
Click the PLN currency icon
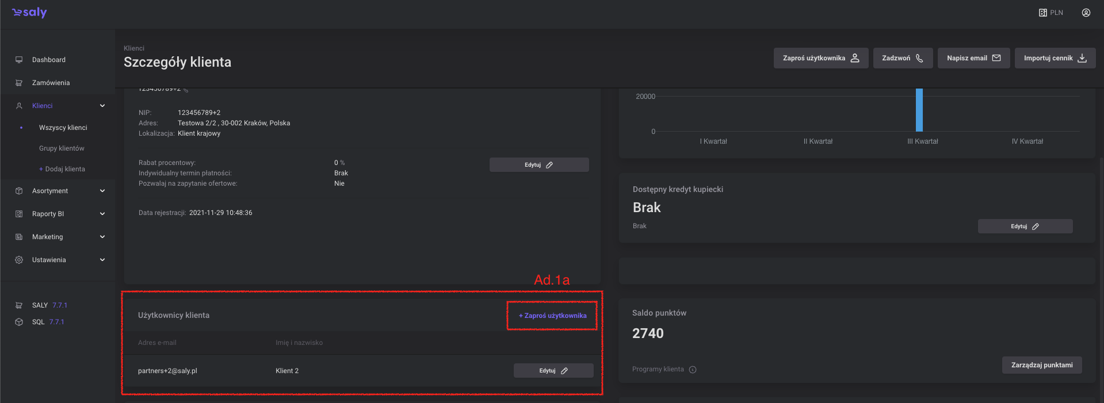click(1042, 13)
